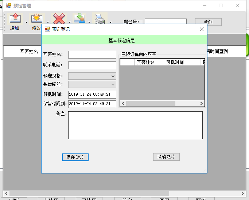Open the dropdown arrow beside the 增加 button
Image resolution: width=249 pixels, height=200 pixels.
pyautogui.click(x=26, y=23)
